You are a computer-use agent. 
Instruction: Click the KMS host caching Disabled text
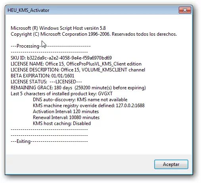[62, 123]
